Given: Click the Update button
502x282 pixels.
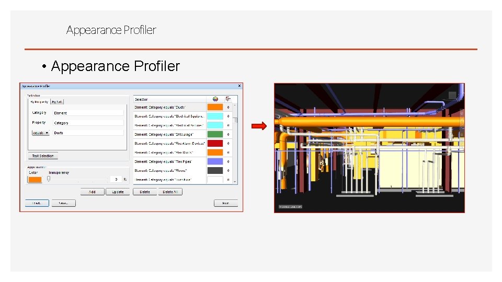Looking at the screenshot, I should (x=118, y=192).
